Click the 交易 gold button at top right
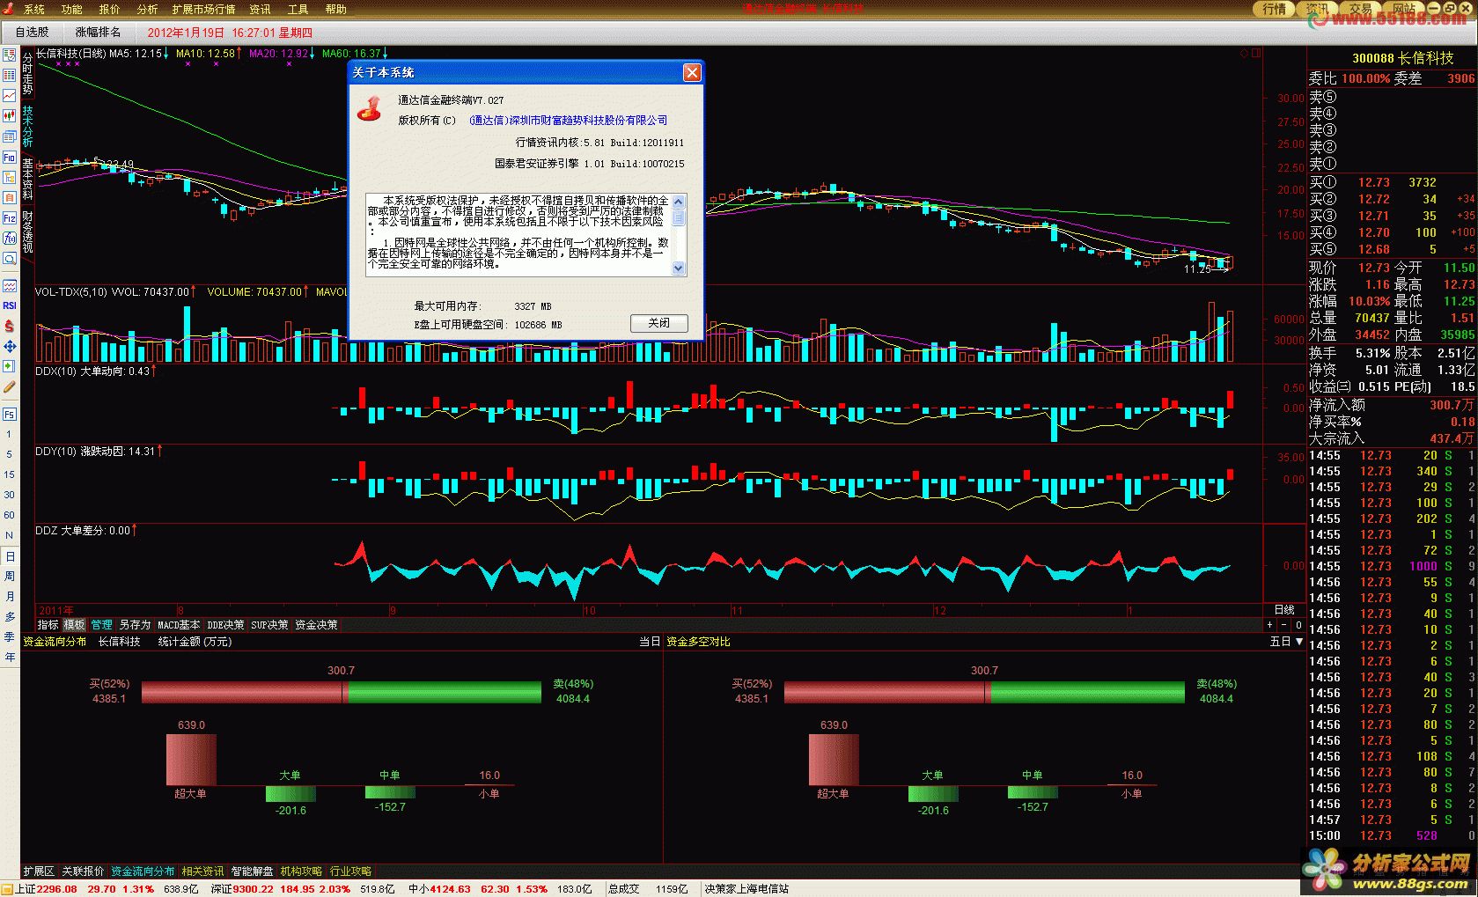1478x897 pixels. click(x=1361, y=9)
